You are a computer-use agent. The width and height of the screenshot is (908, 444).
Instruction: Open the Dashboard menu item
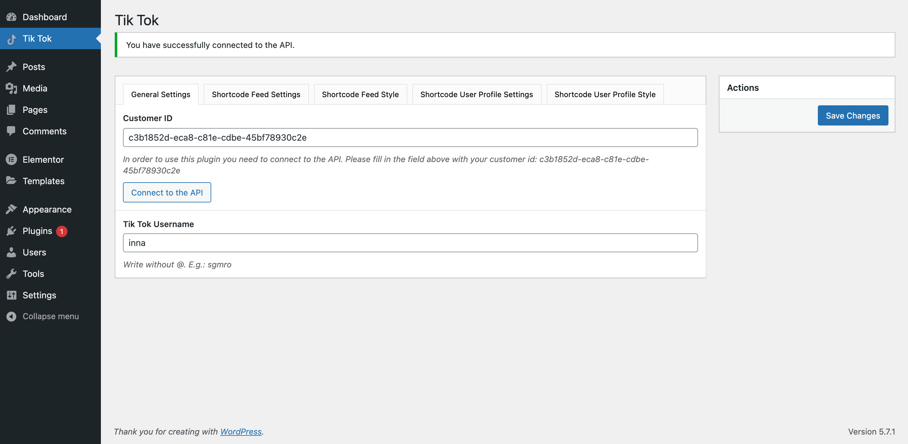(x=50, y=17)
